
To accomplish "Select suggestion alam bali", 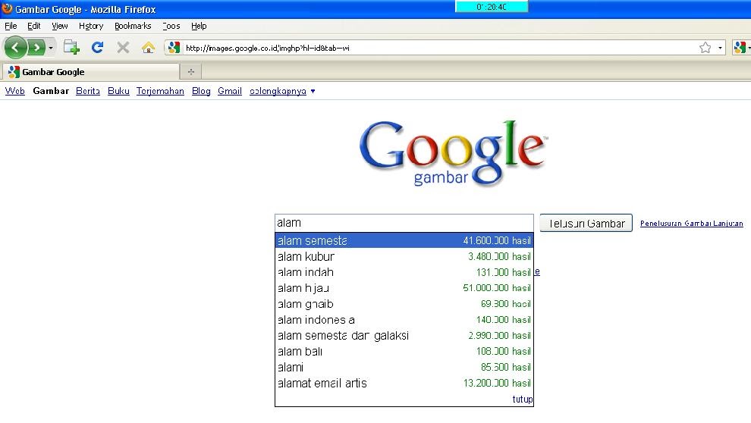I will (x=404, y=351).
